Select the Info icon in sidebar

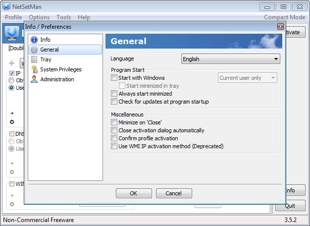coord(34,40)
